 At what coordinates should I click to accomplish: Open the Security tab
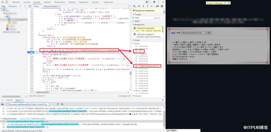(x=95, y=2)
